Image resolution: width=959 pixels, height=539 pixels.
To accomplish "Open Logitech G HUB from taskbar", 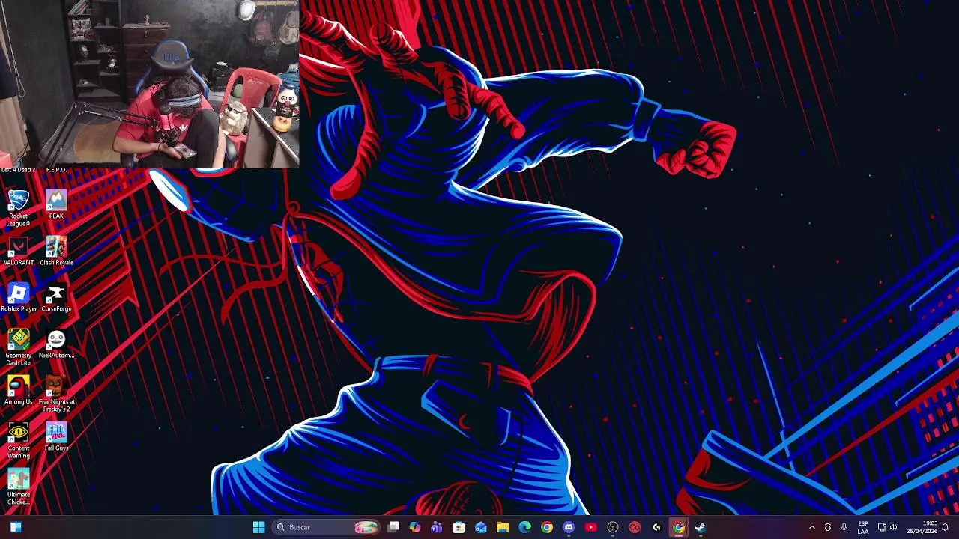I will coord(656,527).
